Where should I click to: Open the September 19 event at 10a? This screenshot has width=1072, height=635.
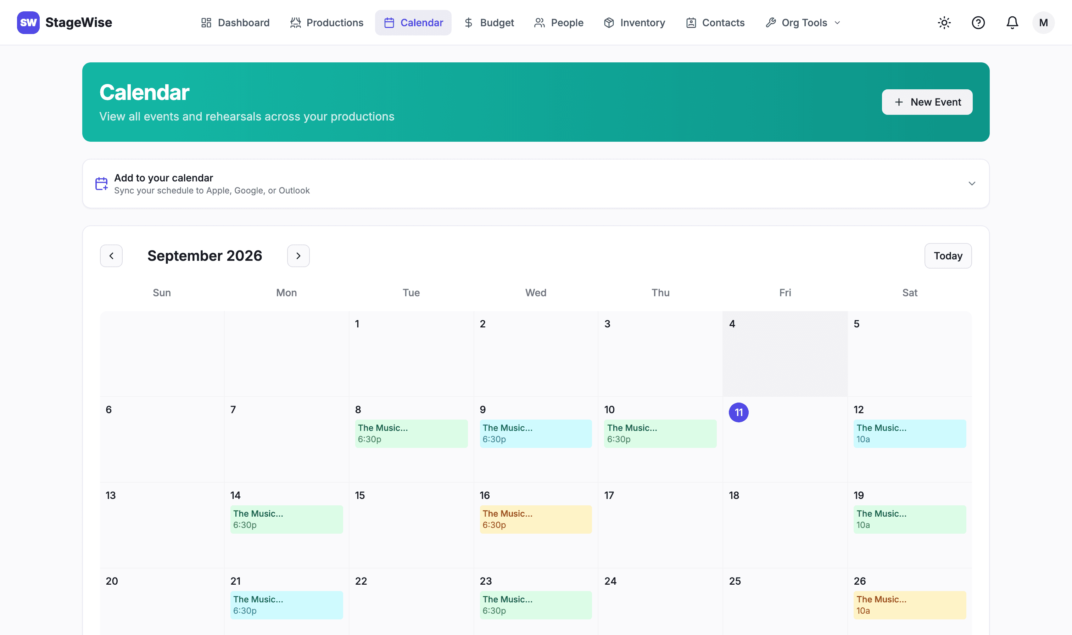click(x=910, y=519)
